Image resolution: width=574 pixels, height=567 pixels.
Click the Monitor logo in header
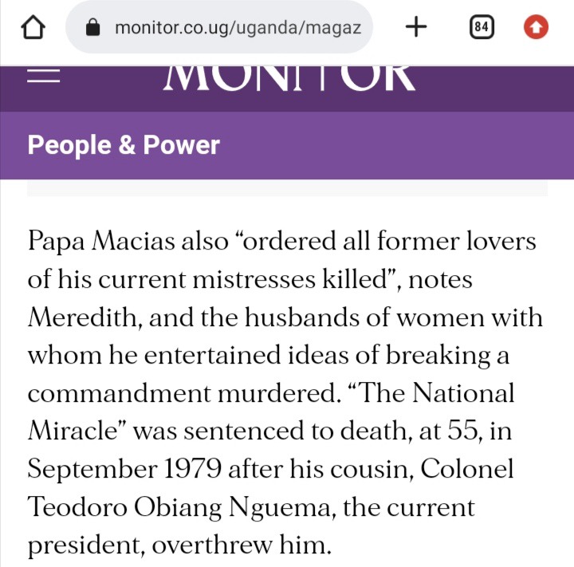[x=289, y=78]
